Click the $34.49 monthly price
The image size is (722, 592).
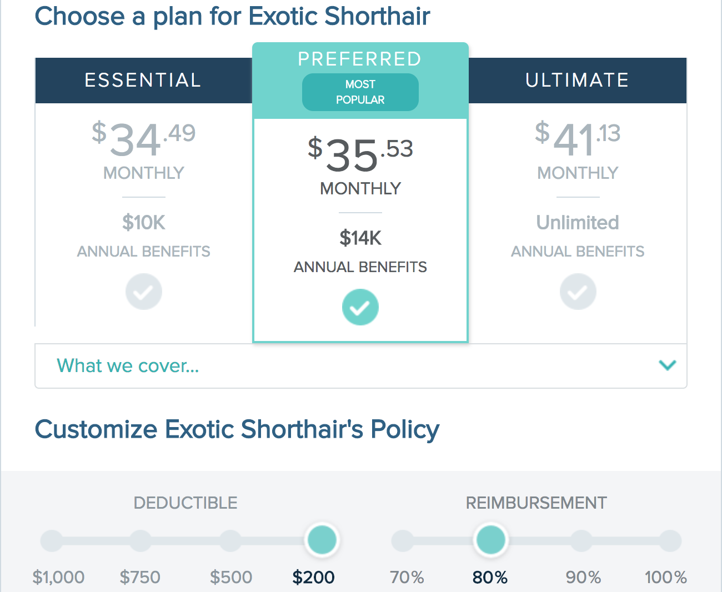pos(144,139)
